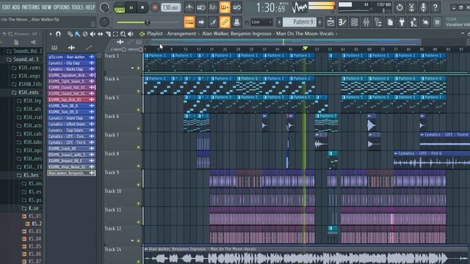Open the Channel rack icon
Screen dimensions: 470x264
pos(354,22)
